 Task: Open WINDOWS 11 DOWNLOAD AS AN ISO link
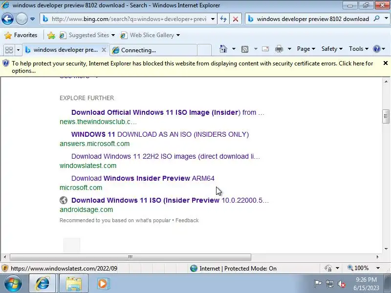coord(160,134)
